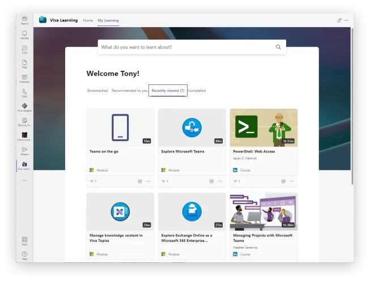
Task: Open the Stream app in sidebar
Action: (x=24, y=151)
